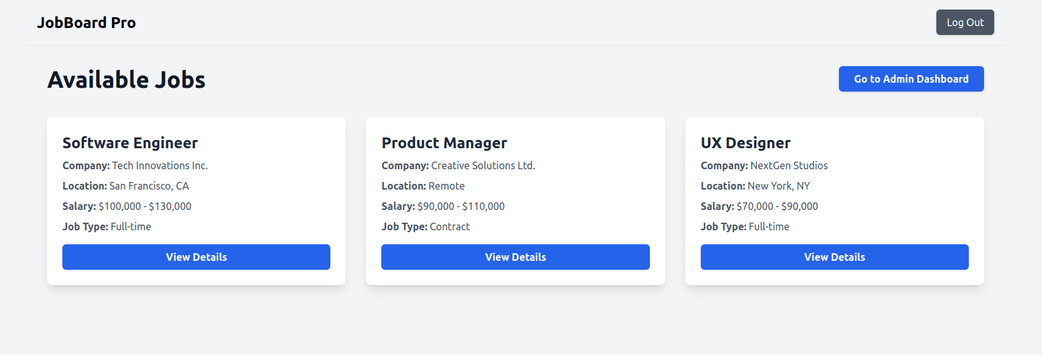This screenshot has height=355, width=1042.
Task: Click the Available Jobs heading
Action: coord(127,80)
